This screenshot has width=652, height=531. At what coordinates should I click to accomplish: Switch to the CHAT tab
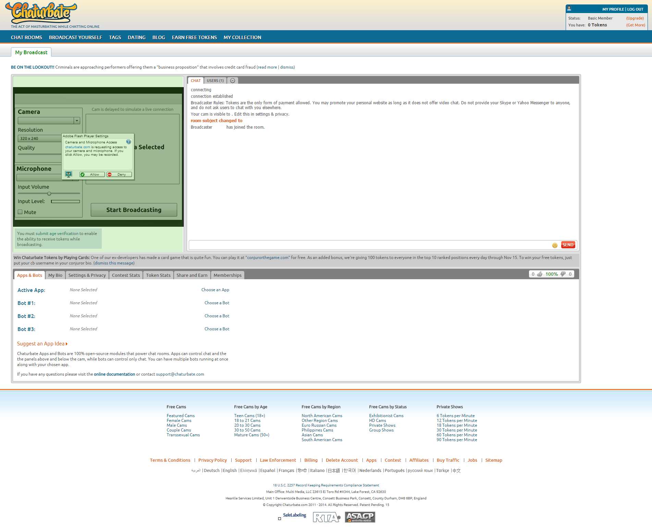point(196,81)
